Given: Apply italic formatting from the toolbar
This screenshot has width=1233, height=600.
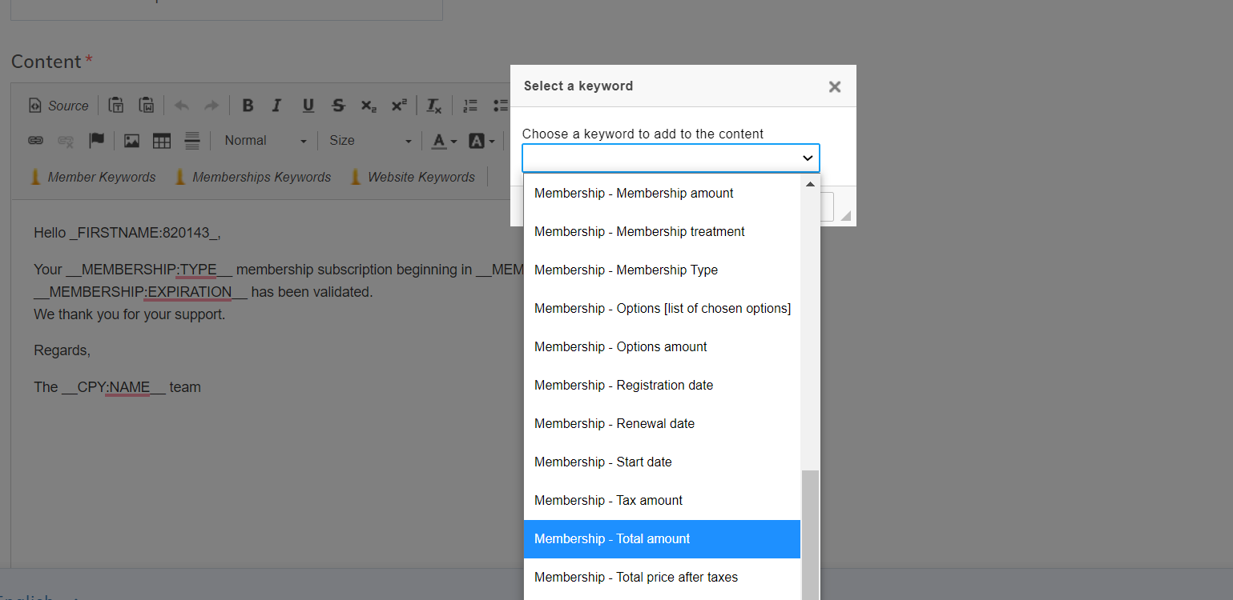Looking at the screenshot, I should [277, 106].
